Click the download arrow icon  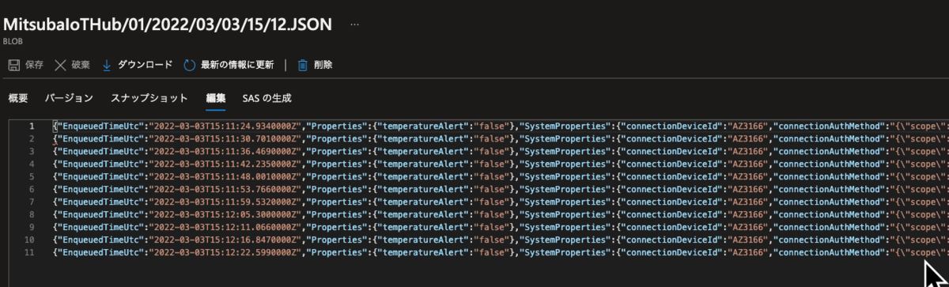tap(107, 65)
